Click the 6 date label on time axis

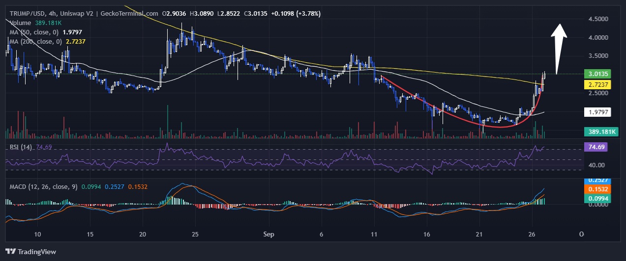tap(321, 234)
